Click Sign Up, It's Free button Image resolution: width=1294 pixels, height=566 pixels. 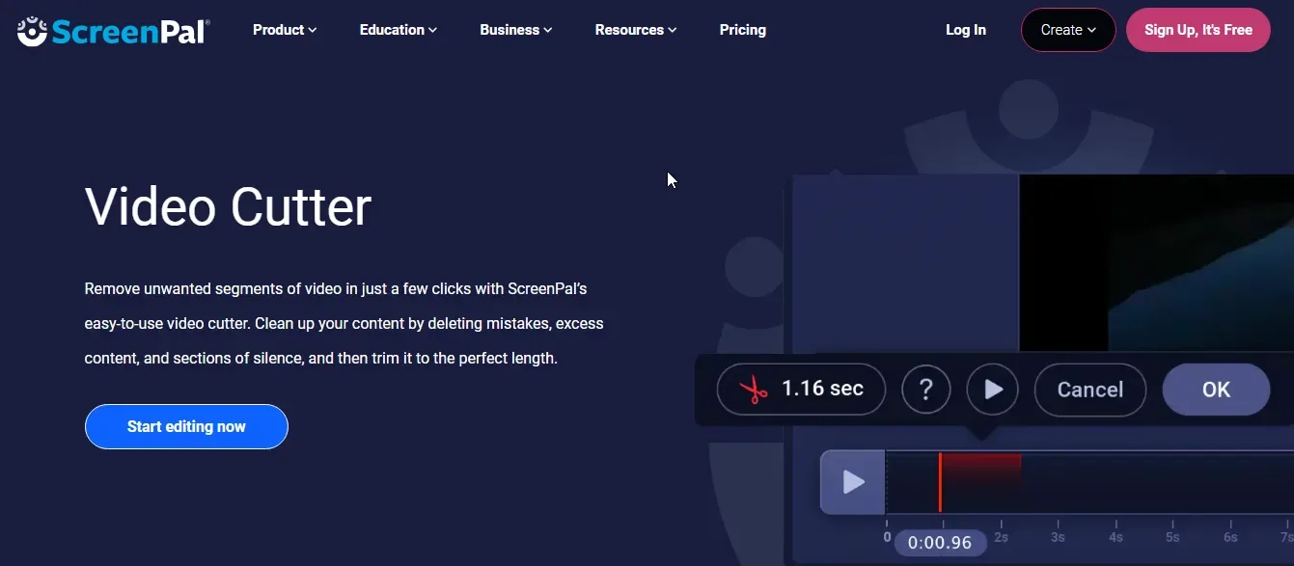pyautogui.click(x=1198, y=30)
